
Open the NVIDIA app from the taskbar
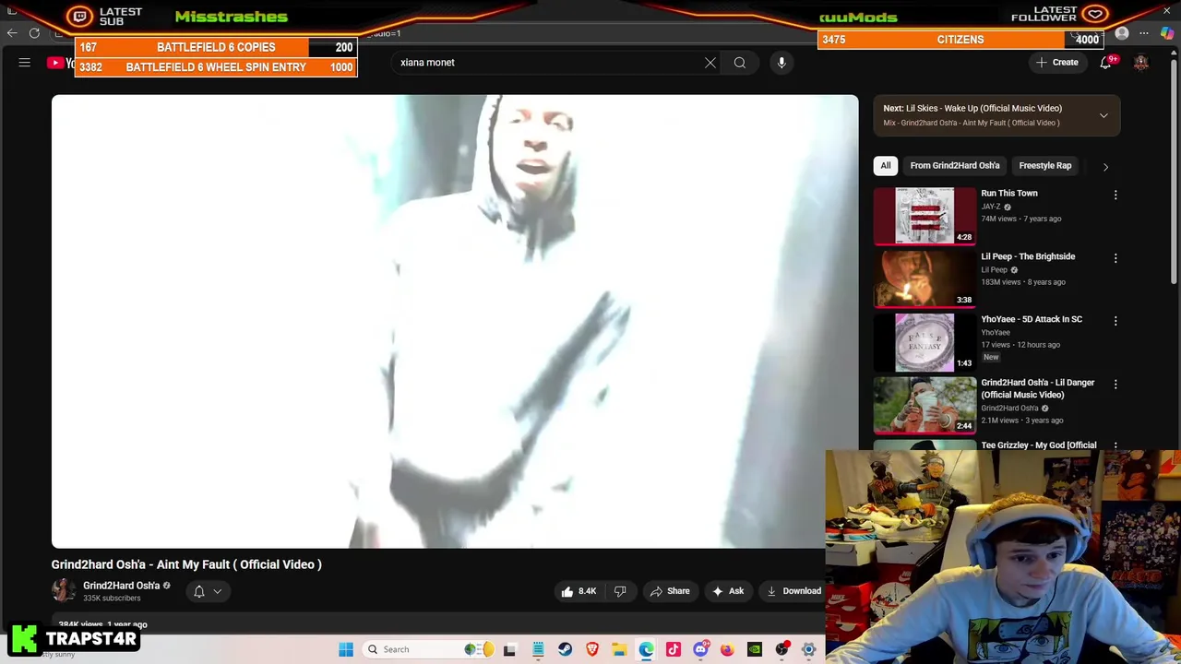pyautogui.click(x=755, y=649)
